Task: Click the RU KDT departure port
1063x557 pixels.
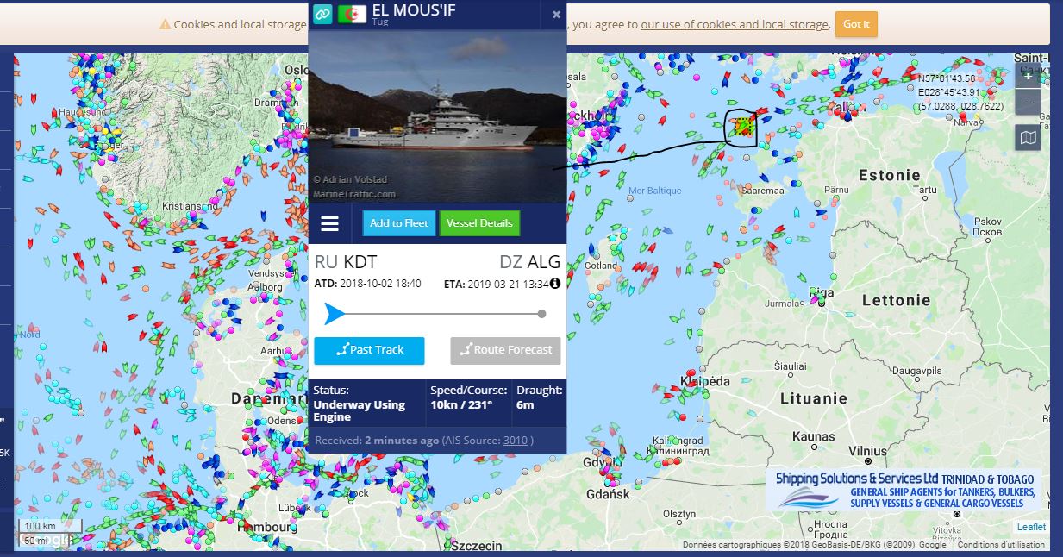Action: coord(345,262)
